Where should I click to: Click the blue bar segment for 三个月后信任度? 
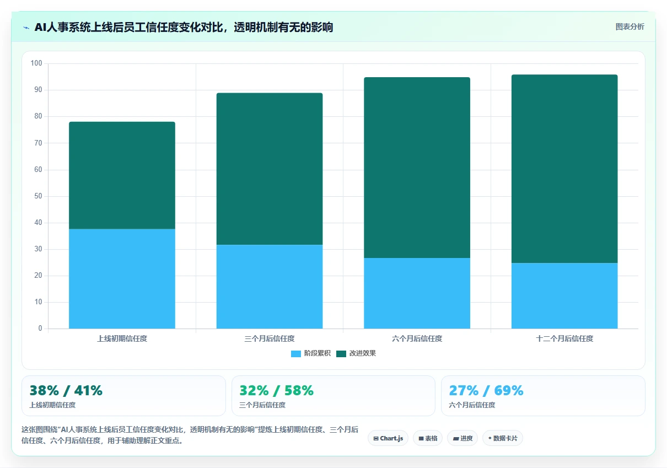[x=270, y=287]
